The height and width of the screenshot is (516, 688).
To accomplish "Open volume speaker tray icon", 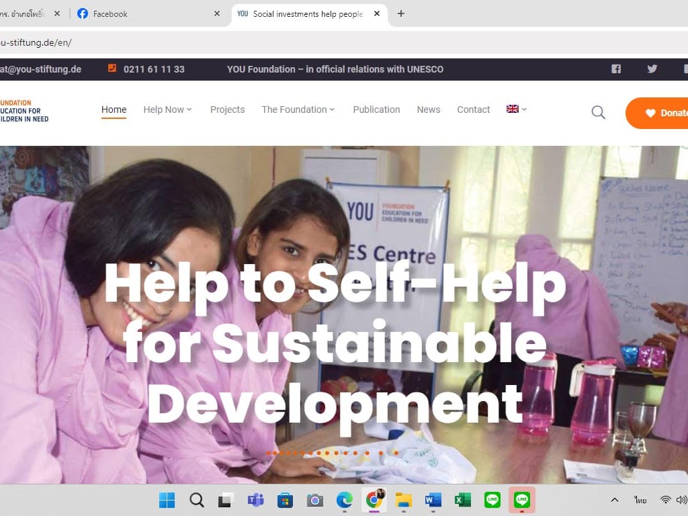I will coord(682,500).
